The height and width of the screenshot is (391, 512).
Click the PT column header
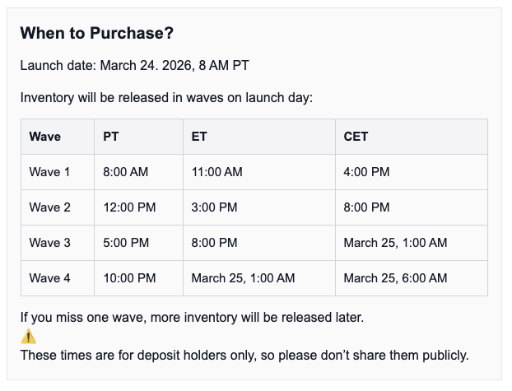tap(111, 137)
